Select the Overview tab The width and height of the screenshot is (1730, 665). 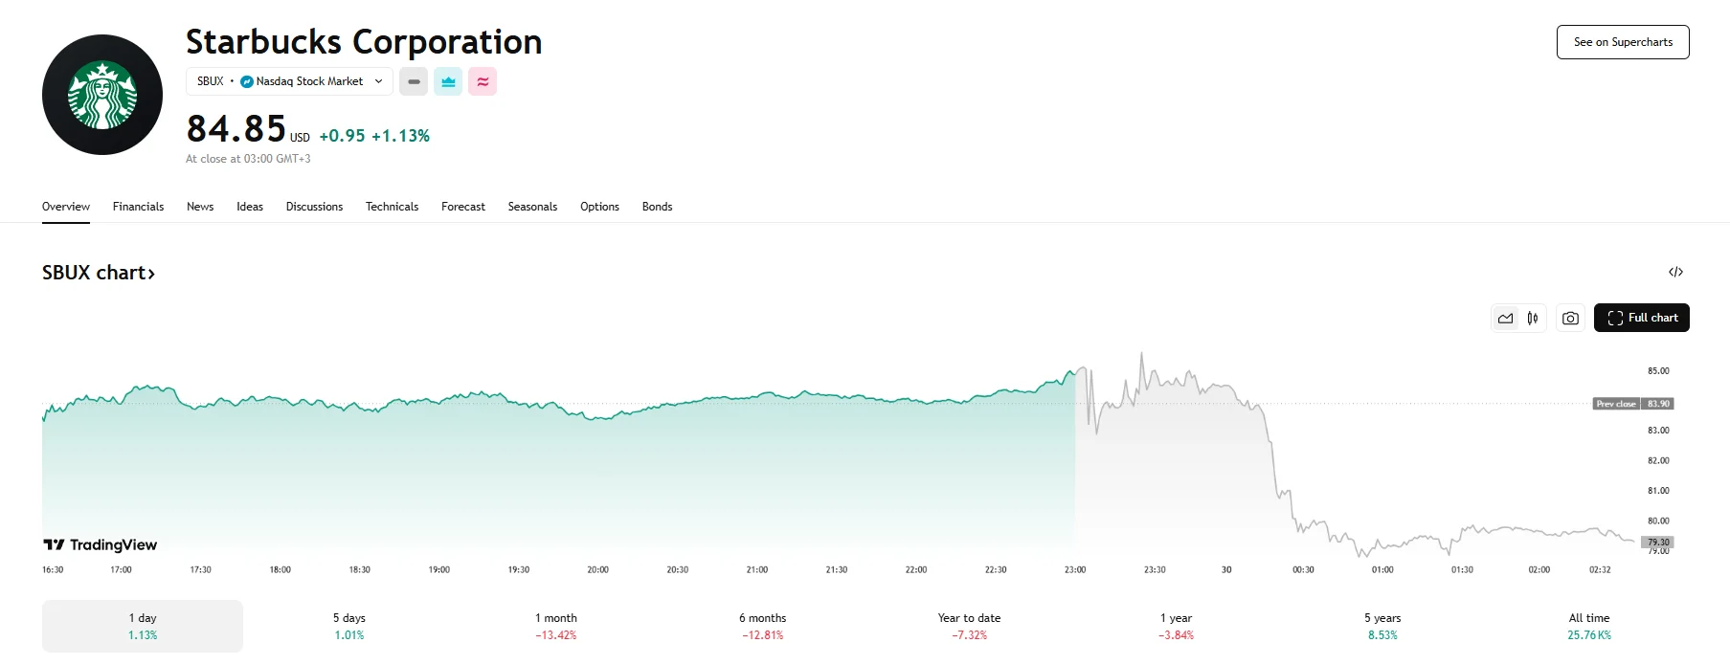click(x=66, y=207)
